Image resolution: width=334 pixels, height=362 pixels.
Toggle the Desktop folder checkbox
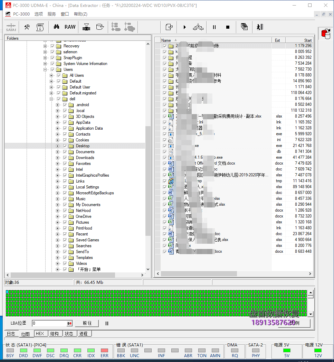tap(65, 146)
